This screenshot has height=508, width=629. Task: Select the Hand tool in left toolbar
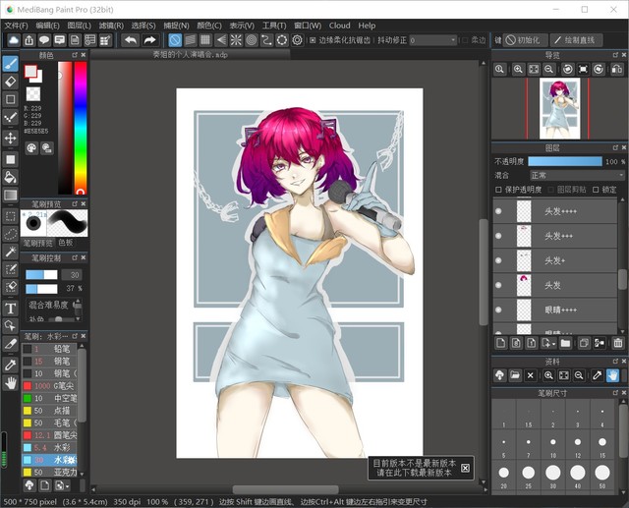[x=11, y=383]
